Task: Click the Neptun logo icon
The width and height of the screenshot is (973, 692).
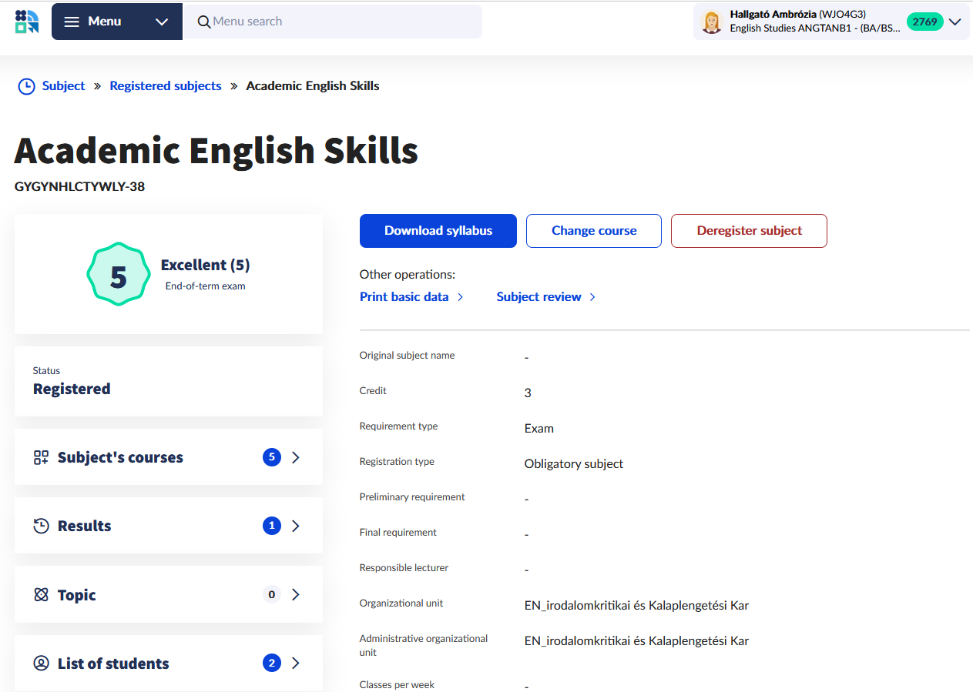Action: pyautogui.click(x=26, y=22)
